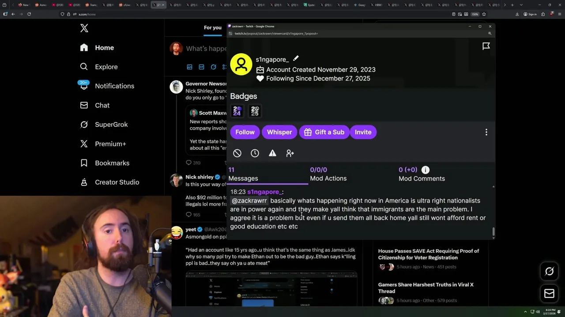
Task: Click the browser reload button
Action: [x=29, y=14]
